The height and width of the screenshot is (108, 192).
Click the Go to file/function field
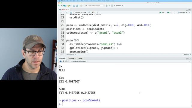(94, 6)
